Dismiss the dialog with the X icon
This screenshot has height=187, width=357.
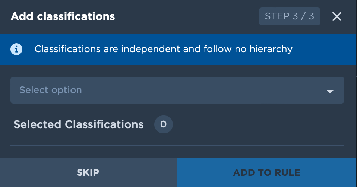337,16
